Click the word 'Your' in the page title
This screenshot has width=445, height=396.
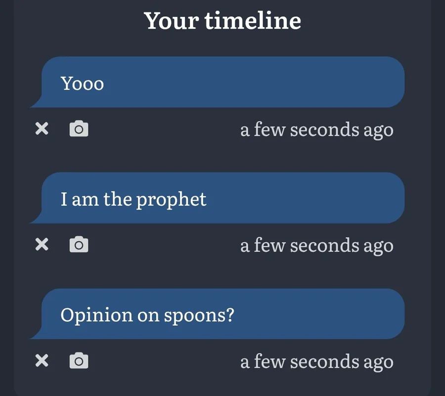point(172,21)
